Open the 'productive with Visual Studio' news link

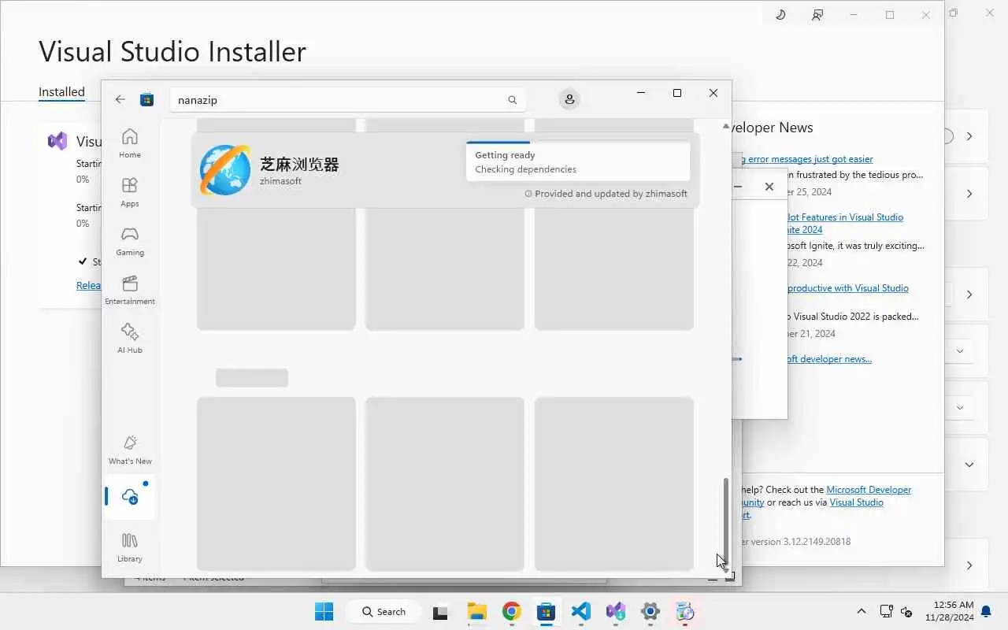(x=848, y=288)
